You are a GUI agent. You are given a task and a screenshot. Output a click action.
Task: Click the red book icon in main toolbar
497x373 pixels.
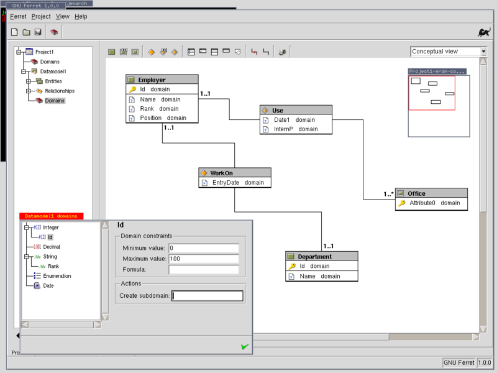pos(54,32)
